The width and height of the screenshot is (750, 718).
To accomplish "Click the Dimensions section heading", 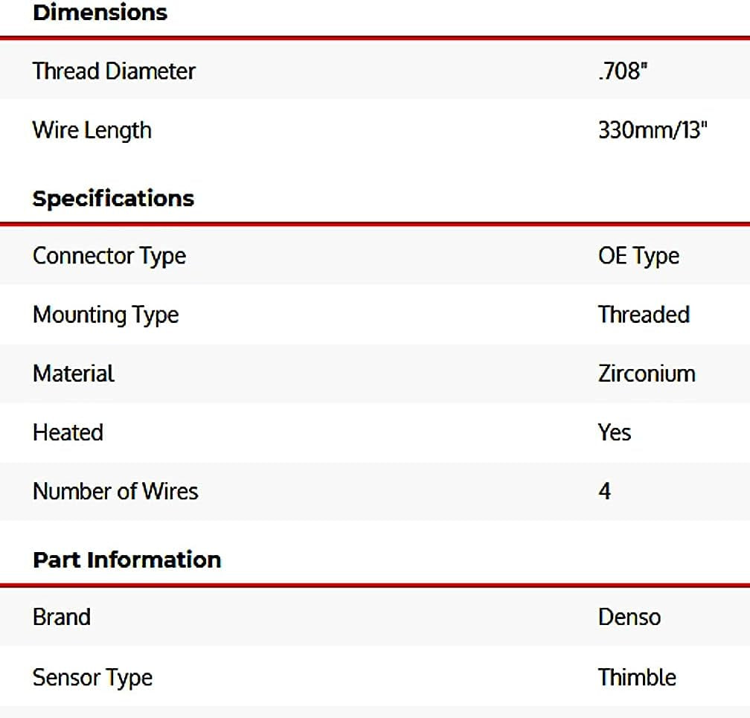I will [x=100, y=13].
